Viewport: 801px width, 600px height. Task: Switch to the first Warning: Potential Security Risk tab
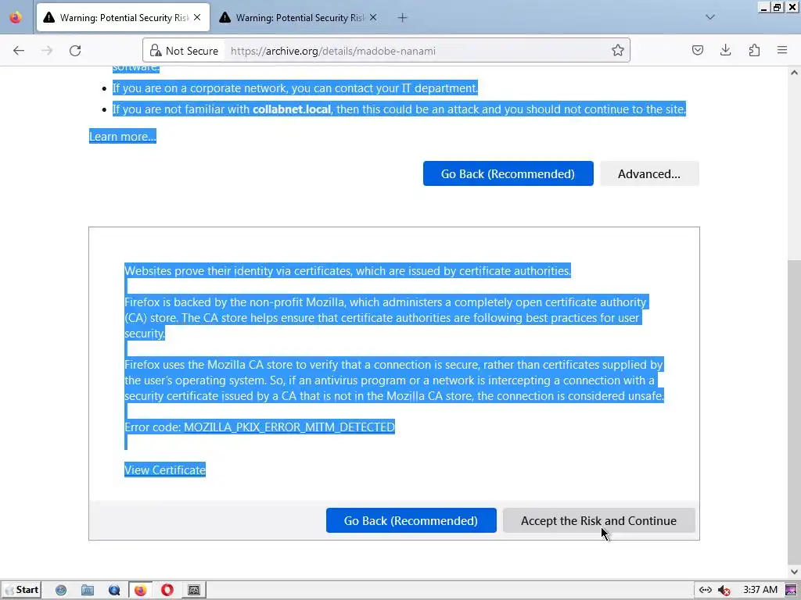point(123,17)
